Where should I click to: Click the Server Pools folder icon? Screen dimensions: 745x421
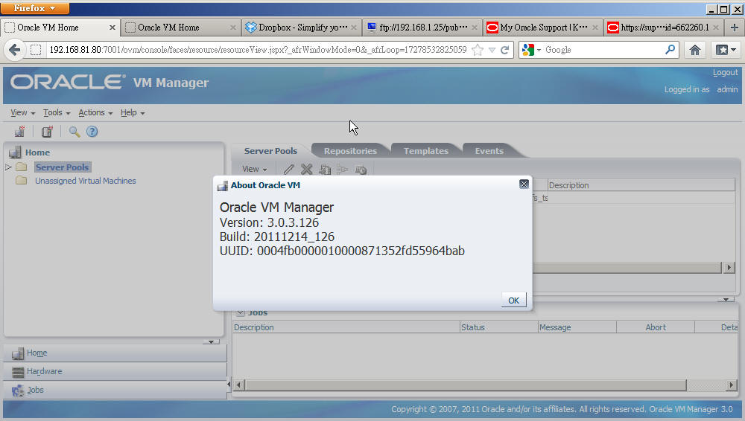22,167
